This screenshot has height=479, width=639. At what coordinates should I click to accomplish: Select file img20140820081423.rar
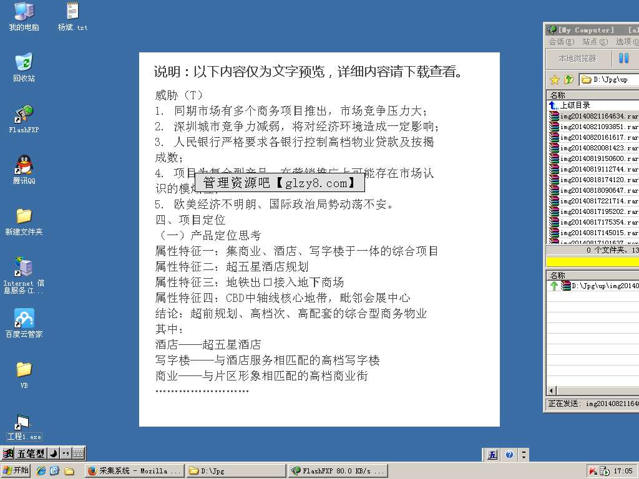(x=593, y=148)
